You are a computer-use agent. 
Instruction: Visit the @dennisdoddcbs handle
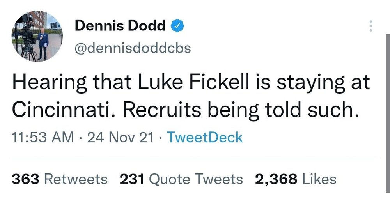133,48
